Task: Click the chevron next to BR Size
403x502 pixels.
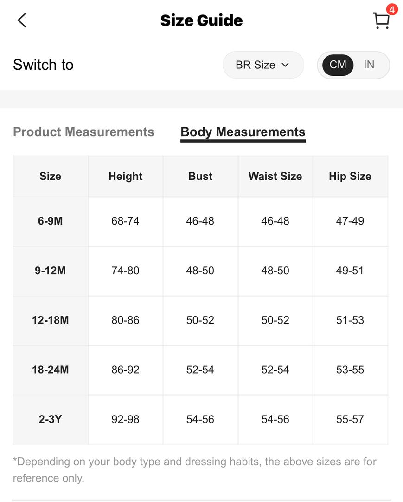Action: [285, 65]
